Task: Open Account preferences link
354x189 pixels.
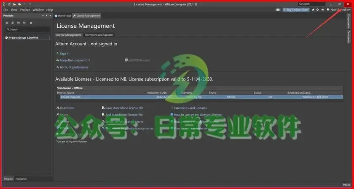Action: [74, 67]
